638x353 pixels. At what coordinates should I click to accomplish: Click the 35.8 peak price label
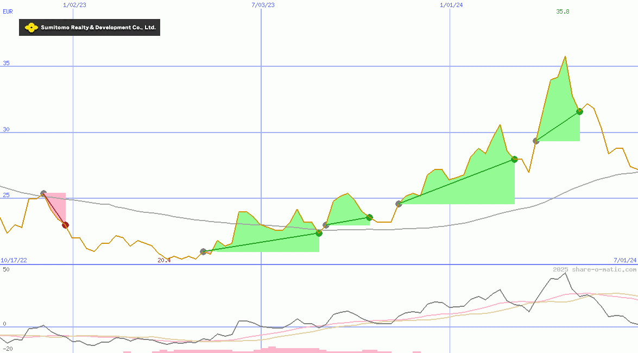tap(563, 11)
